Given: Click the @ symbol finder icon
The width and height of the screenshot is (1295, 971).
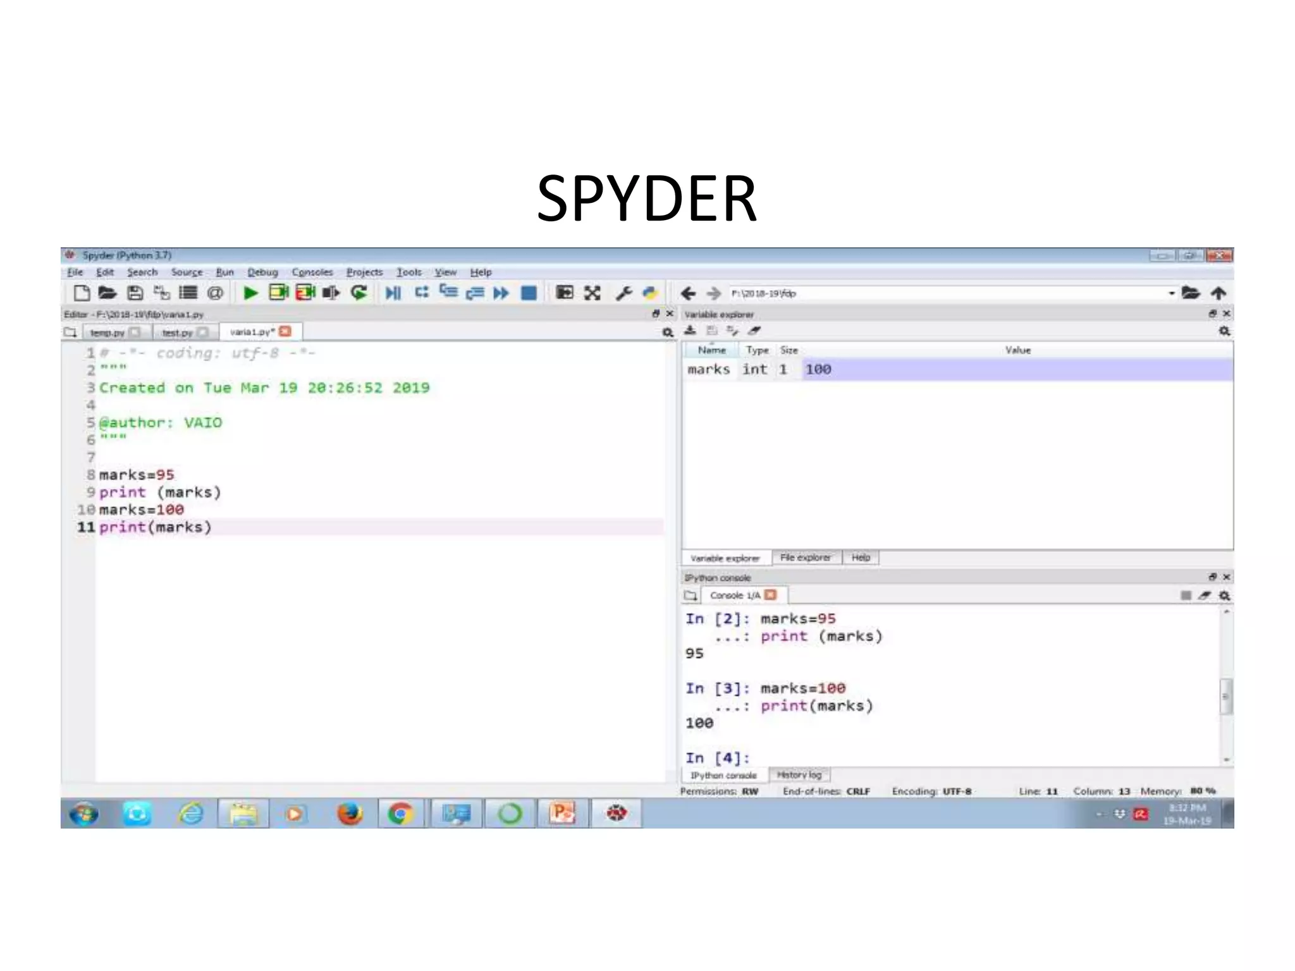Looking at the screenshot, I should (215, 293).
